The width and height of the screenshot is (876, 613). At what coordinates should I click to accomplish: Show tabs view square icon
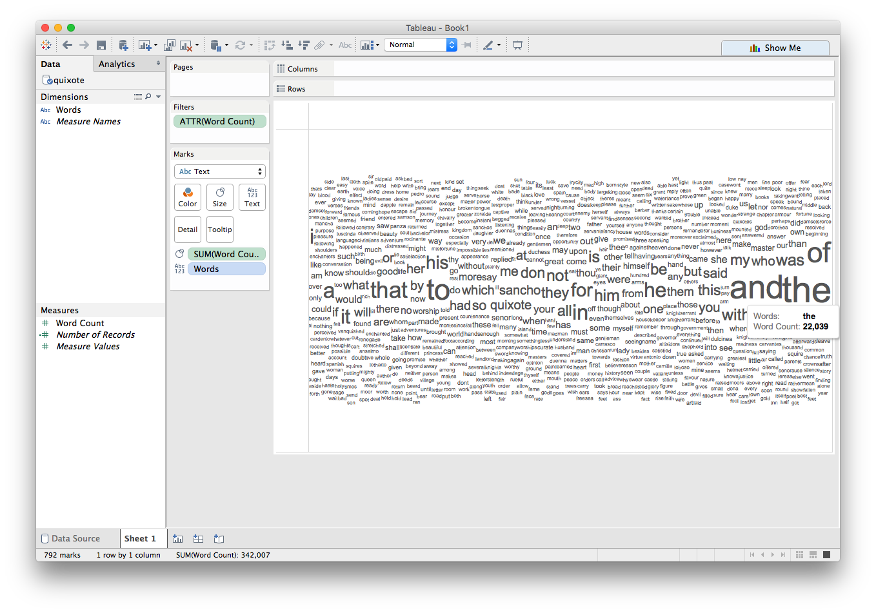[827, 554]
